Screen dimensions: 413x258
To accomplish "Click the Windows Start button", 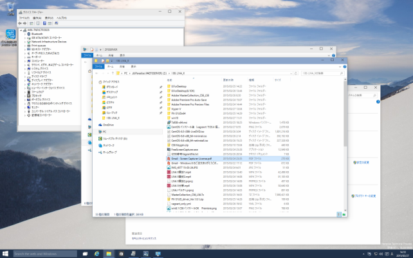I will pos(6,253).
